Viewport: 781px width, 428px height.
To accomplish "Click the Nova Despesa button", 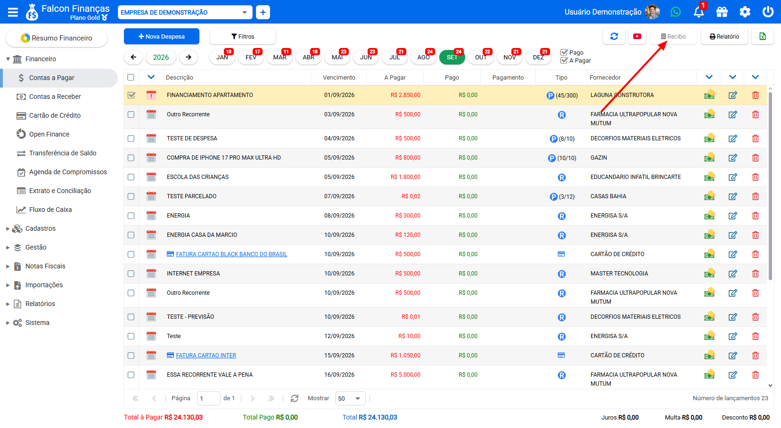I will 162,36.
